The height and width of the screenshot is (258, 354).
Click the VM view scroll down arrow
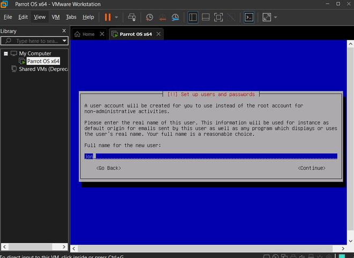(x=350, y=241)
